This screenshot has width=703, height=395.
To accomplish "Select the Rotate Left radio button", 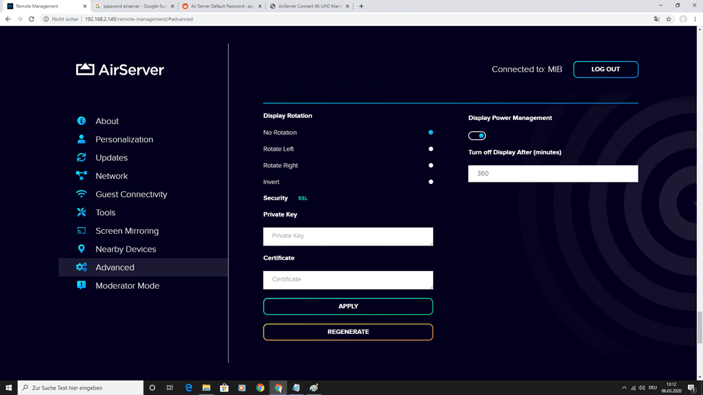I will pyautogui.click(x=431, y=149).
